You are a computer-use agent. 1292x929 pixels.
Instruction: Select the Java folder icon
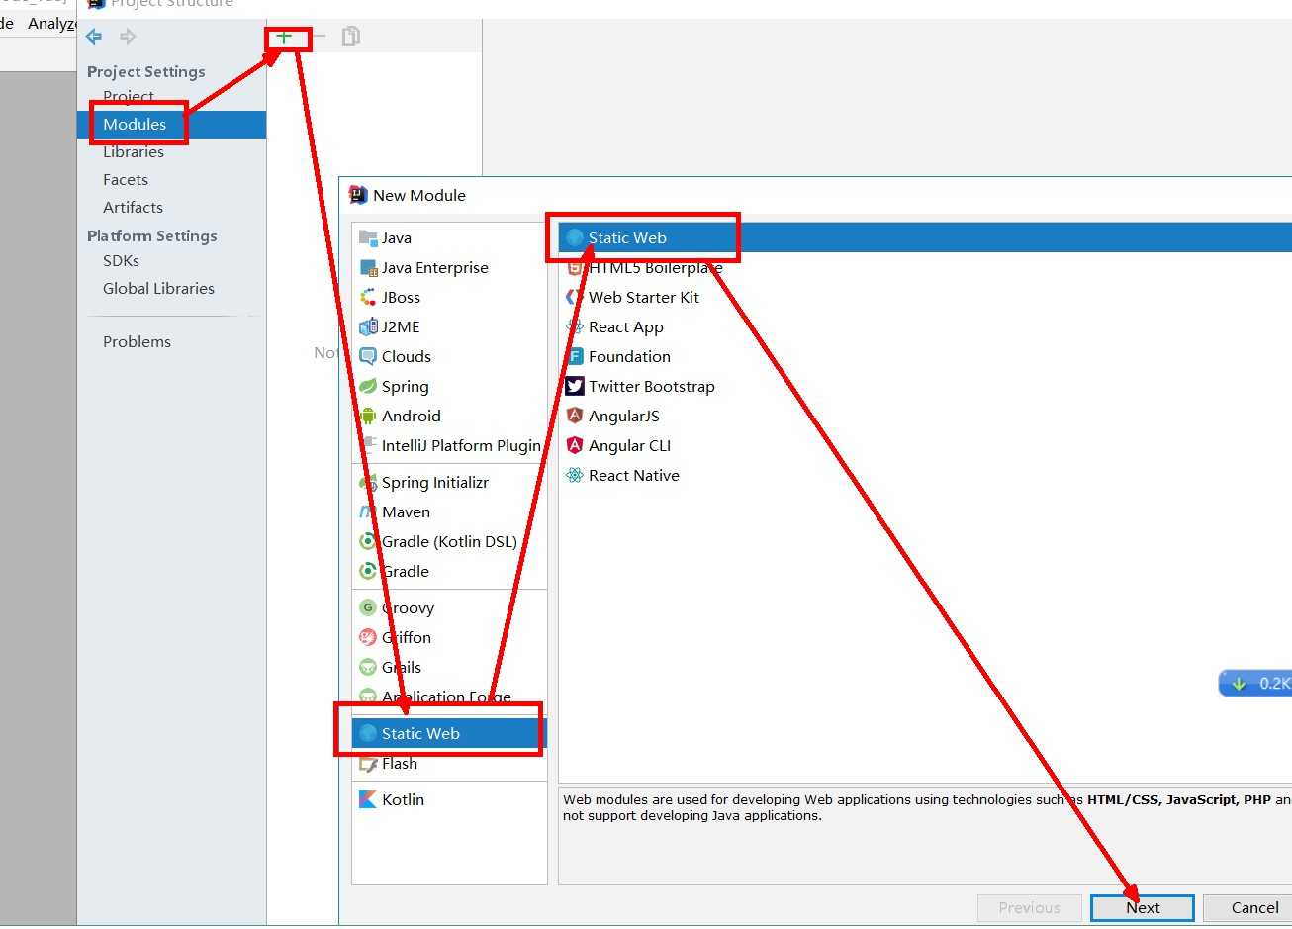(368, 237)
